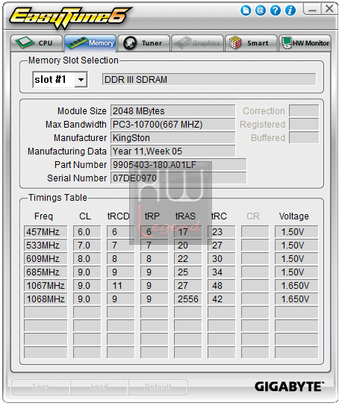Click the Voltage column header
Image resolution: width=342 pixels, height=406 pixels.
point(293,216)
